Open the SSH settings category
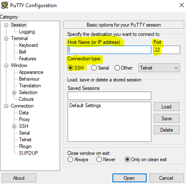Viewport: 186px width, 184px height. [24, 126]
